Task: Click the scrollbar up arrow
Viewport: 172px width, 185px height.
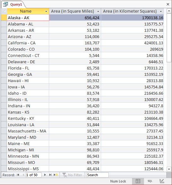Action: pos(169,11)
